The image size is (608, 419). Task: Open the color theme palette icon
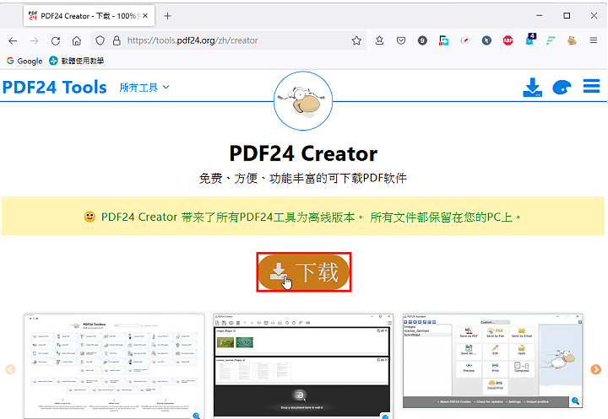pyautogui.click(x=562, y=87)
